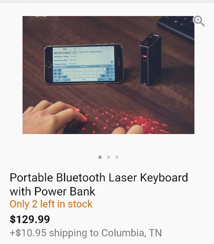Click the smartphone shown in the photo
The image size is (214, 244).
84,64
